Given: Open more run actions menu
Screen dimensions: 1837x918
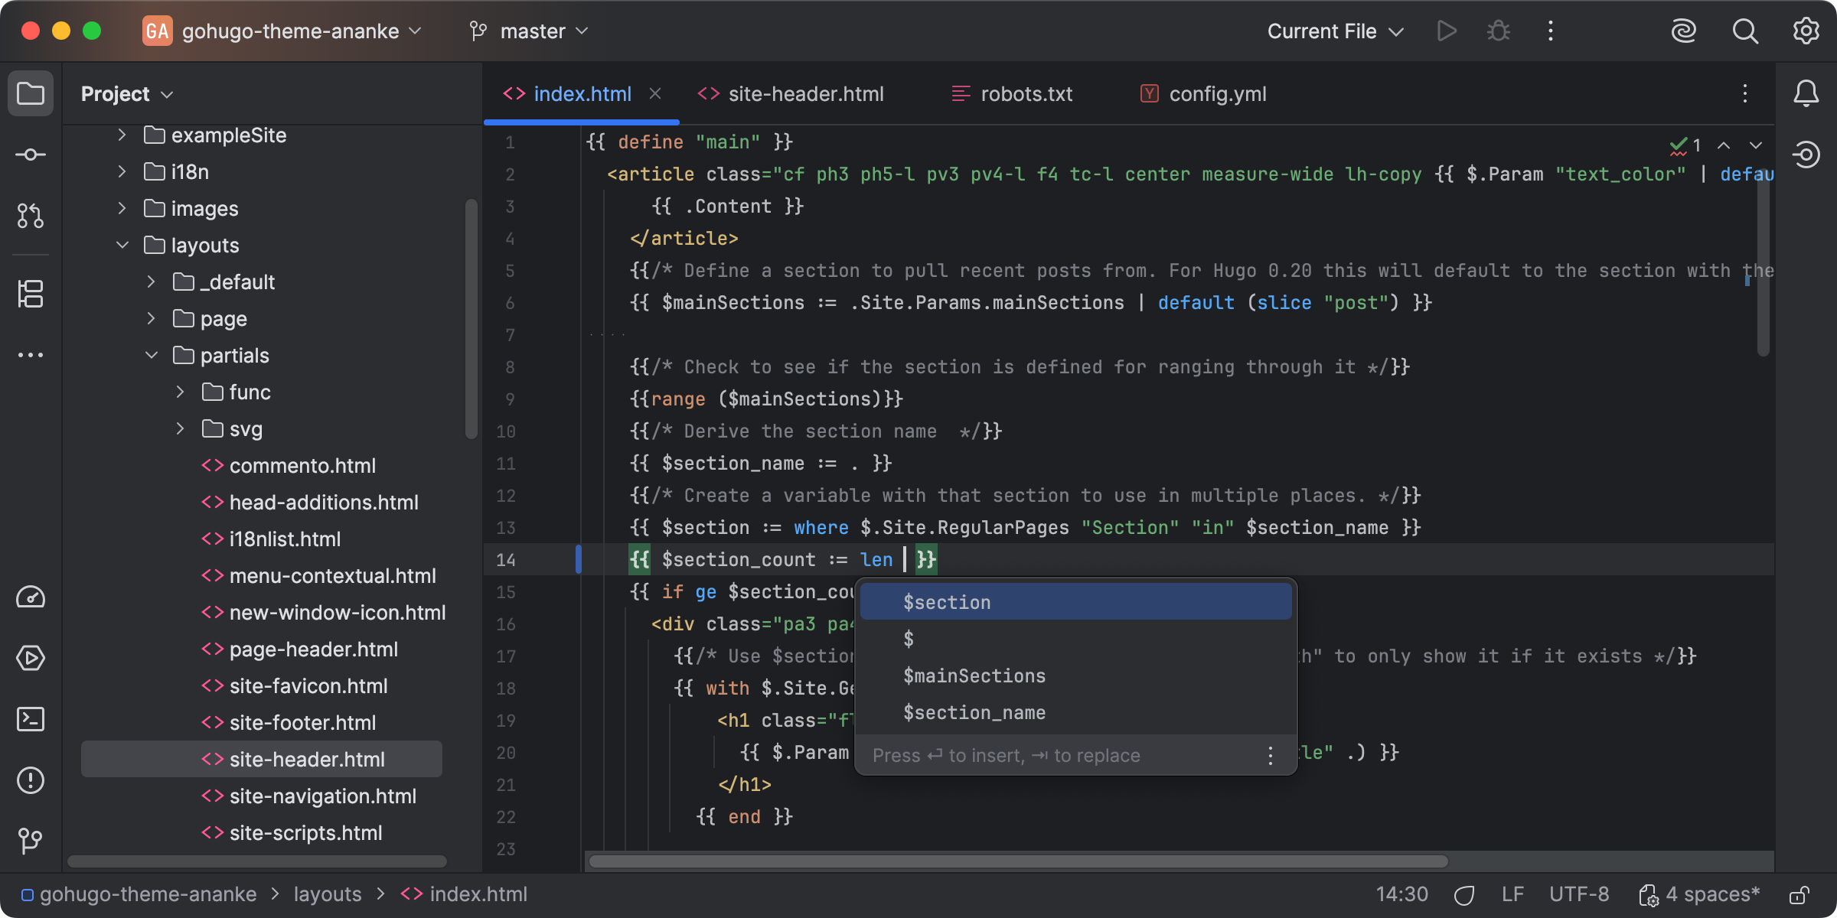Looking at the screenshot, I should [x=1551, y=31].
